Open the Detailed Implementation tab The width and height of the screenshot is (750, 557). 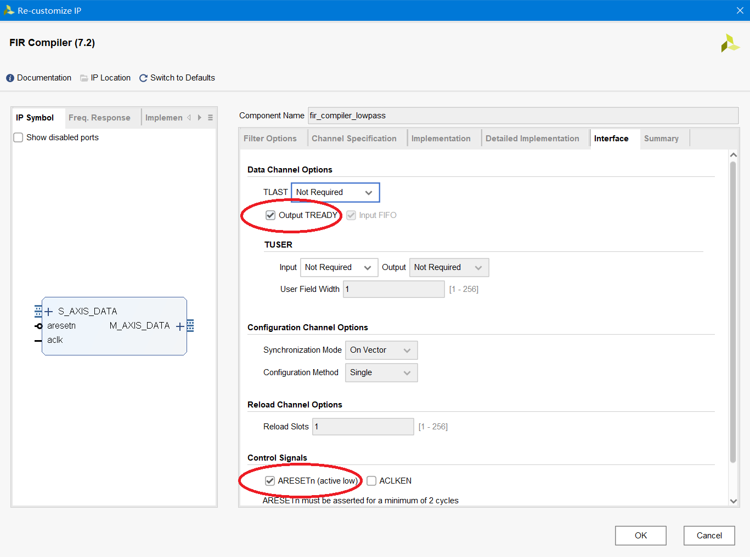[532, 139]
